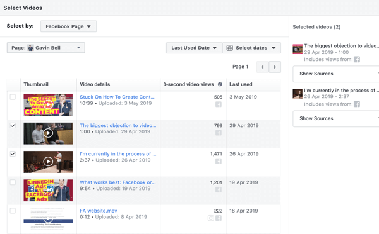Viewport: 379px width, 234px height.
Task: Click the Video details column header
Action: coord(95,84)
